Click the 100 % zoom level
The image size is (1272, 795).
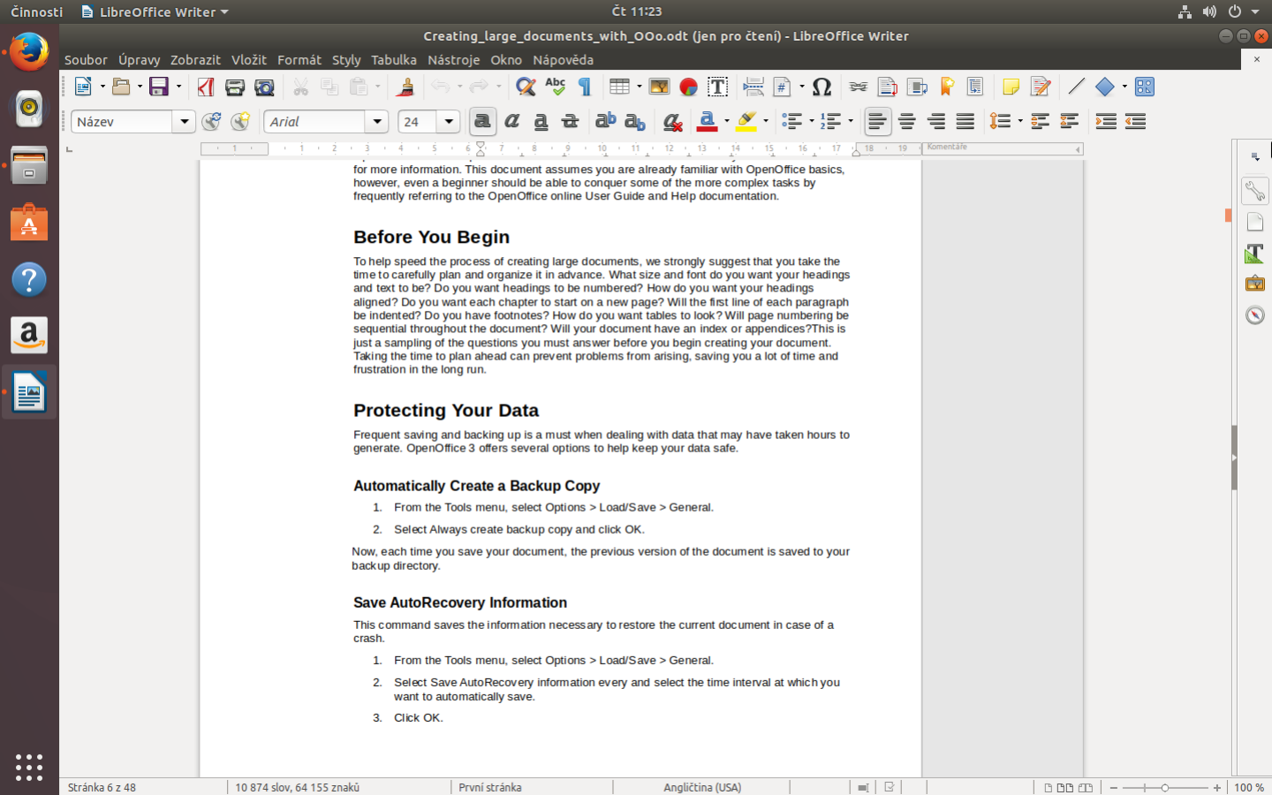click(1249, 787)
